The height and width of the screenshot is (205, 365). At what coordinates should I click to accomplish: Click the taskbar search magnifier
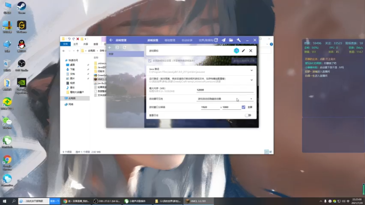pos(14,201)
